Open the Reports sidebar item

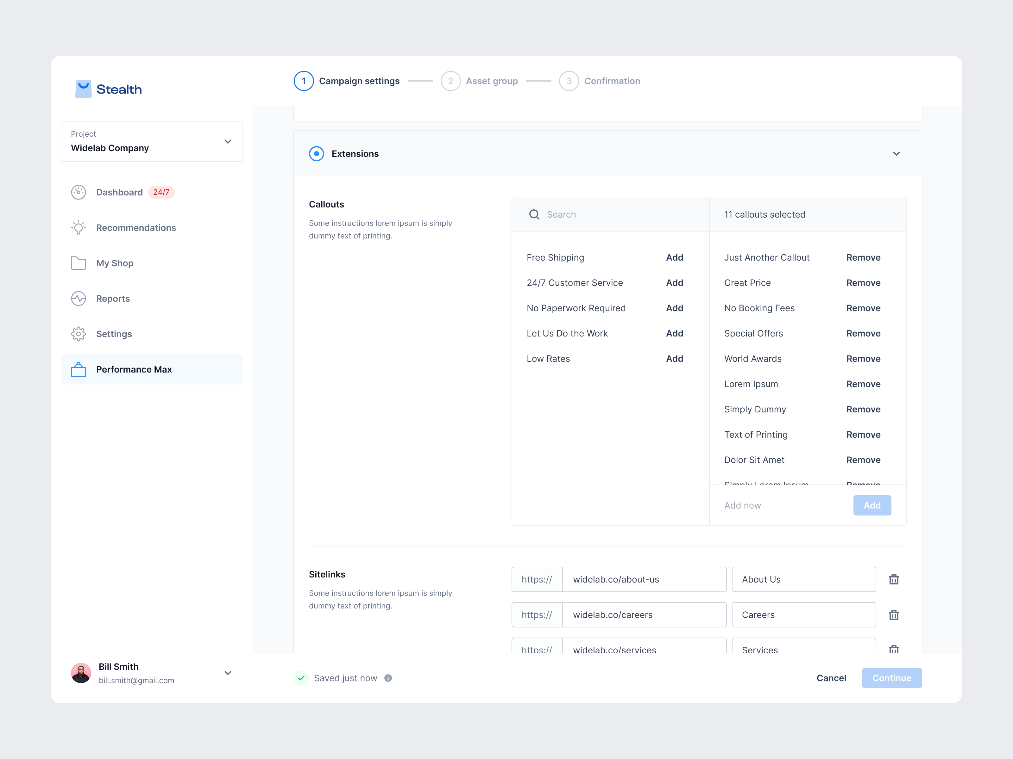(x=152, y=299)
